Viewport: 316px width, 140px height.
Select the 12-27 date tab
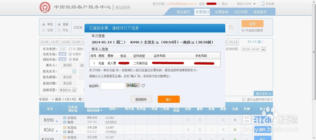pyautogui.click(x=55, y=42)
